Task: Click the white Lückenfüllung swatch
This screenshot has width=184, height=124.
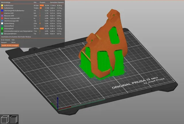Action: click(x=2, y=23)
